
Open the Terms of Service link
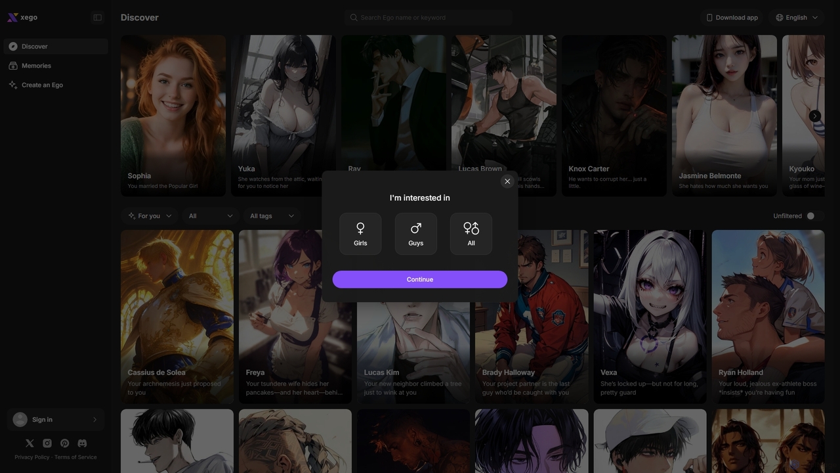[x=75, y=457]
